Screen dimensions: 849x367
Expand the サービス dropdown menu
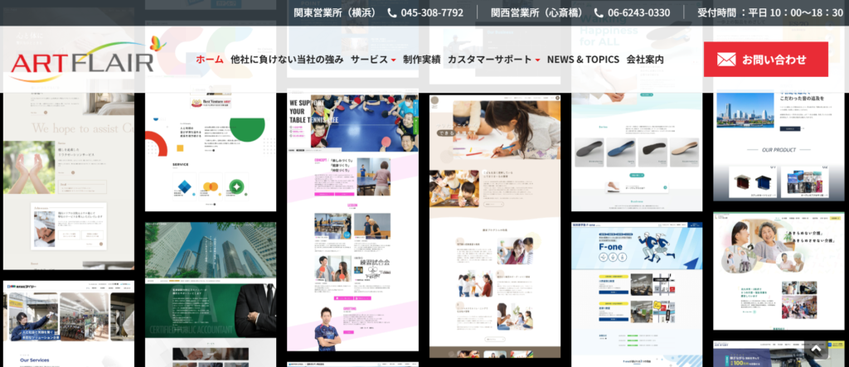pyautogui.click(x=373, y=60)
